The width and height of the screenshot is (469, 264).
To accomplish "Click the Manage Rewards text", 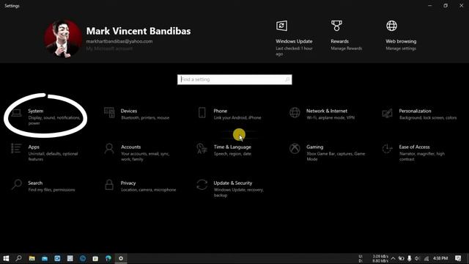I will (x=347, y=48).
